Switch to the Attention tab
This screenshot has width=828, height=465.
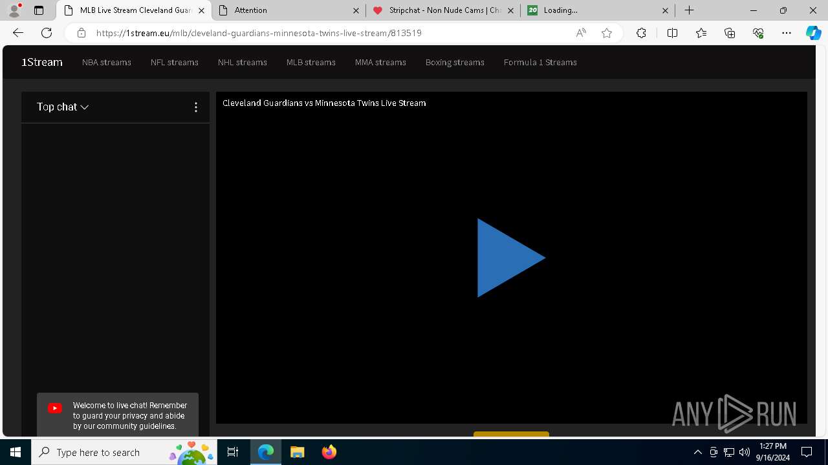coord(289,10)
